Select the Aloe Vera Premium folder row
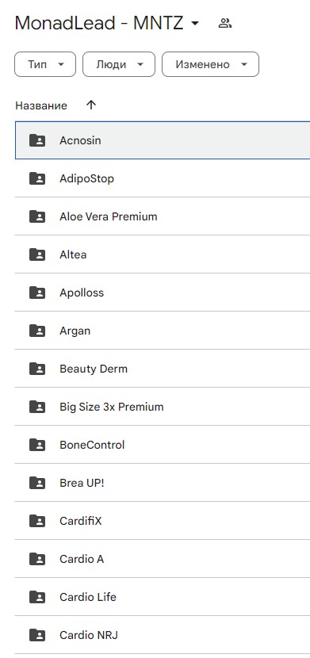Screen dimensions: 310x658 pyautogui.click(x=163, y=216)
